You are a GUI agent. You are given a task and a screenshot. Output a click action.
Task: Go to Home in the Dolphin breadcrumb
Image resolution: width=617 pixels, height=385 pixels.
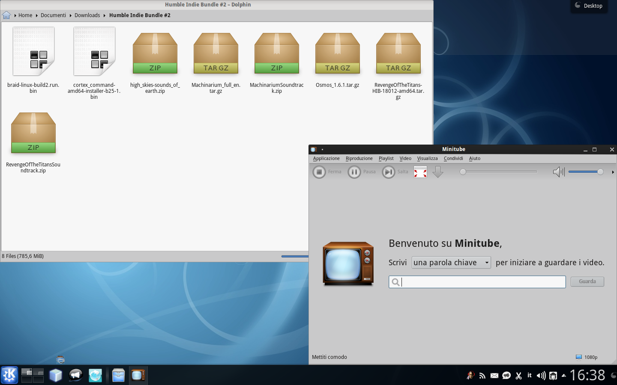coord(25,15)
